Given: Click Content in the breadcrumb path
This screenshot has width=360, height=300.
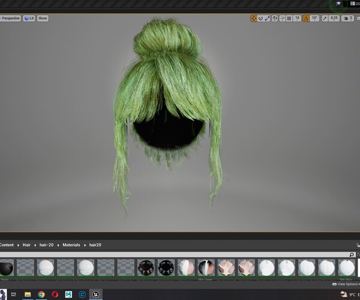Looking at the screenshot, I should pyautogui.click(x=7, y=245).
